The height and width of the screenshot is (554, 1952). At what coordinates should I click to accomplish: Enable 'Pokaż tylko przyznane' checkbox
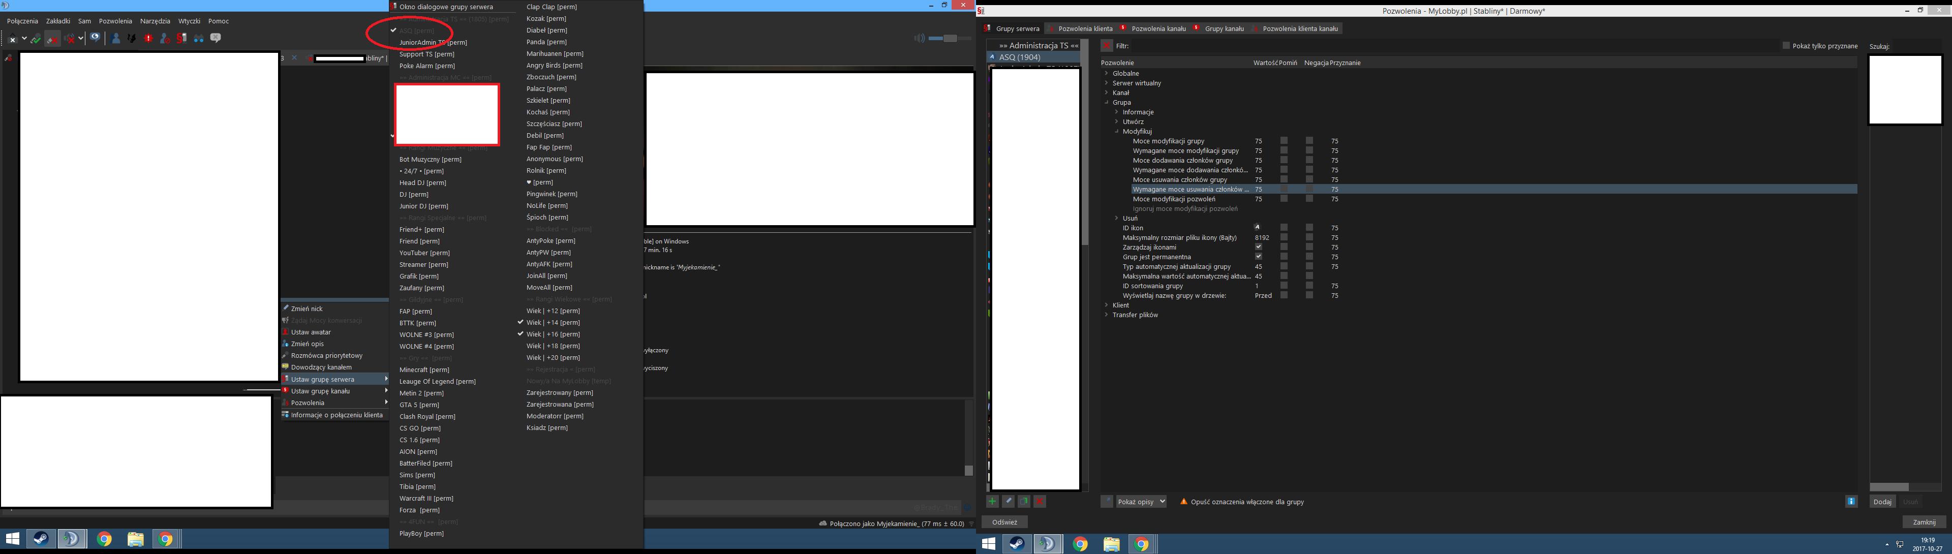click(x=1786, y=45)
